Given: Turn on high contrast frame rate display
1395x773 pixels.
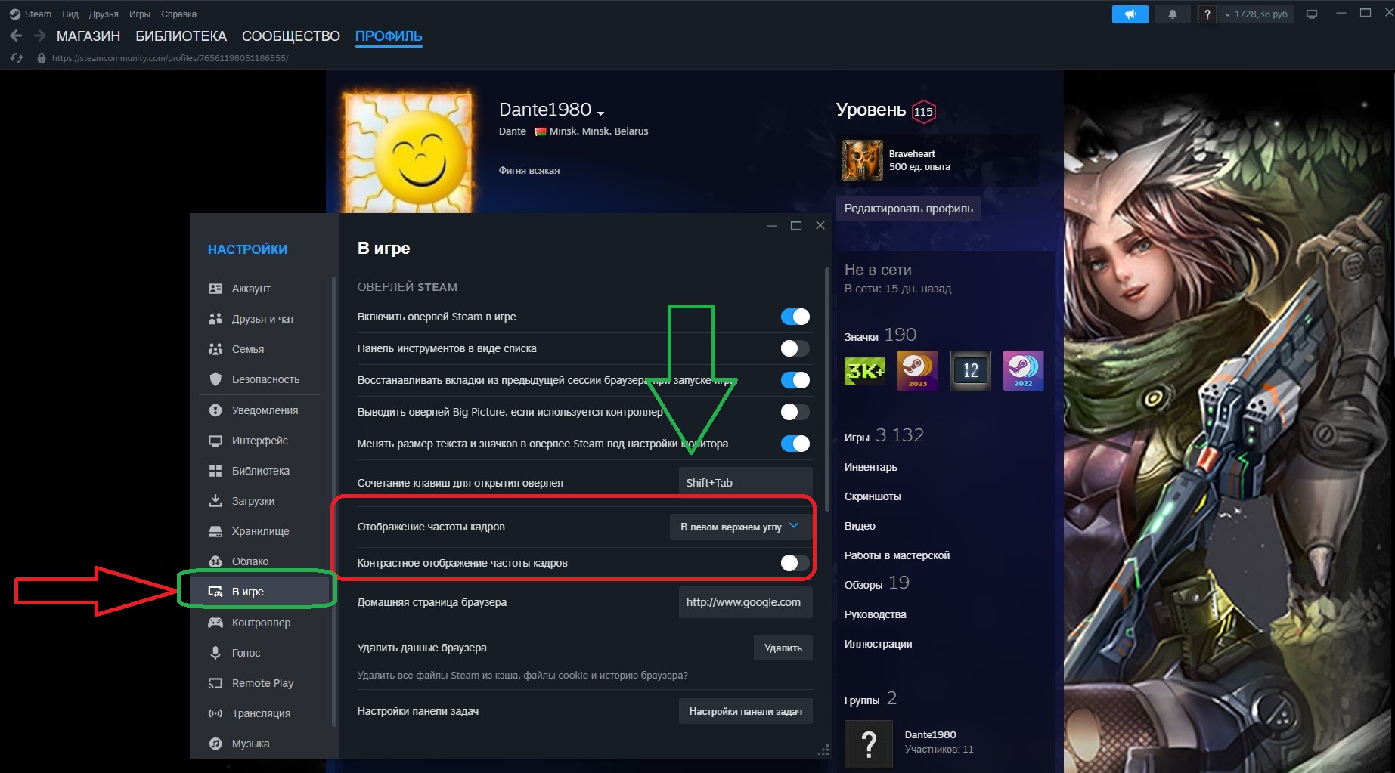Looking at the screenshot, I should coord(795,563).
